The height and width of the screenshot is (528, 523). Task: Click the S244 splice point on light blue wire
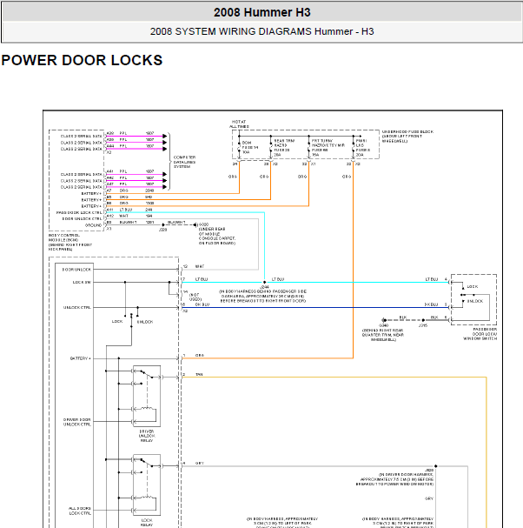[264, 283]
